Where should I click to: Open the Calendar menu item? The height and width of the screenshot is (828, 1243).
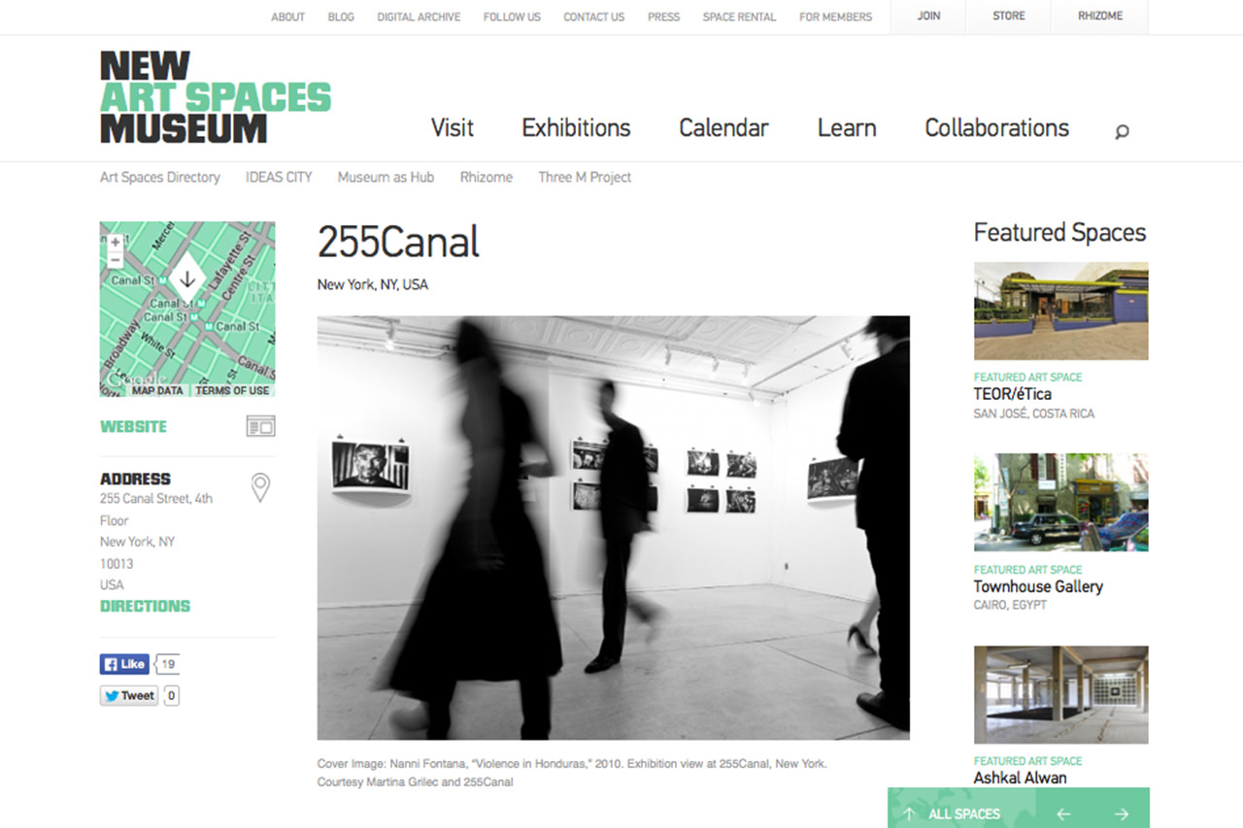tap(723, 128)
